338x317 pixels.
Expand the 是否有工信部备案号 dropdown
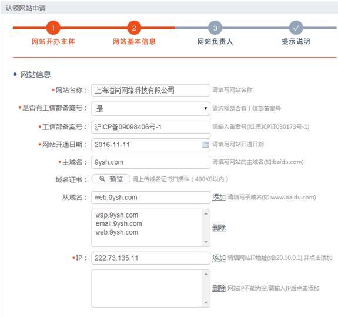tap(150, 108)
